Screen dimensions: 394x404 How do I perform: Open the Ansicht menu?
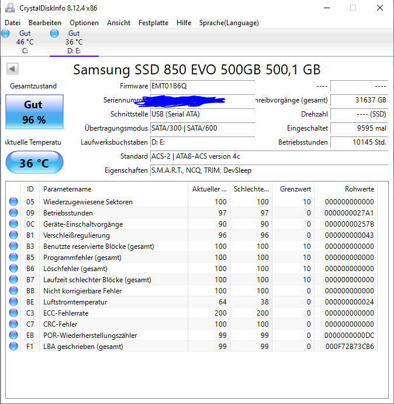[119, 23]
